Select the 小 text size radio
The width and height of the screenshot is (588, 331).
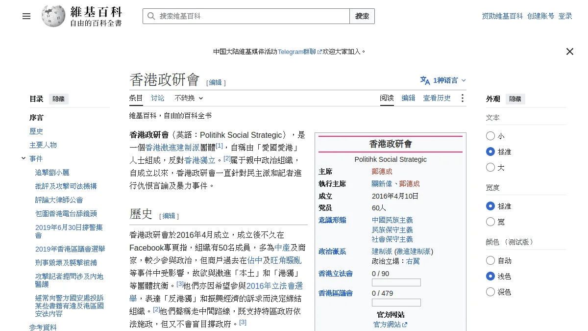click(x=490, y=136)
